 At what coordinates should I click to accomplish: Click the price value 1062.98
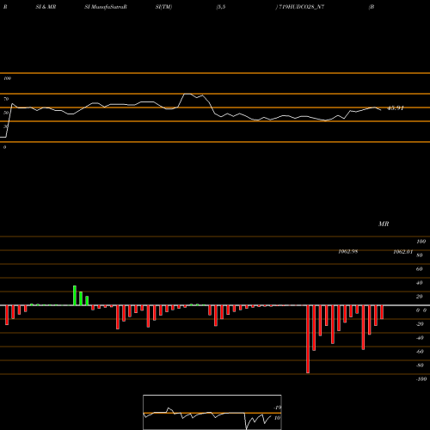(x=347, y=251)
